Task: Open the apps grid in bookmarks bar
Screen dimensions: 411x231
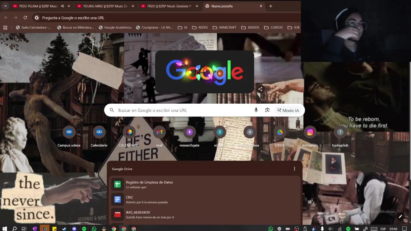Action: point(5,28)
